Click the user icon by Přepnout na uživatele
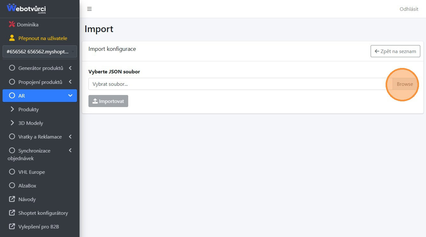Image resolution: width=426 pixels, height=237 pixels. pos(12,38)
